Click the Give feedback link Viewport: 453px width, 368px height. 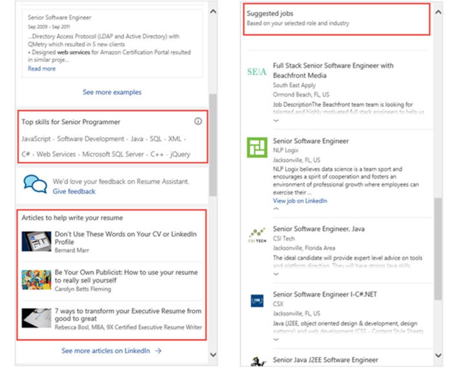click(x=74, y=192)
